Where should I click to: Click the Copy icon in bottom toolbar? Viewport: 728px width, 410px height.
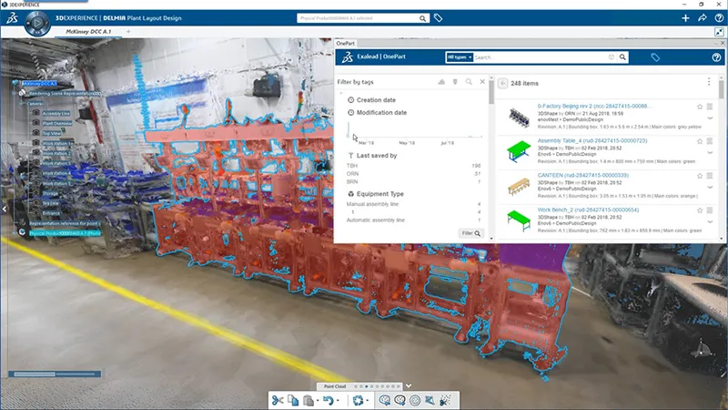click(x=294, y=399)
